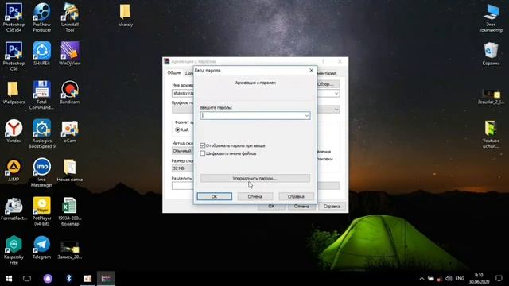The width and height of the screenshot is (509, 286).
Task: Launch oCam desktop shortcut
Action: pos(70,131)
